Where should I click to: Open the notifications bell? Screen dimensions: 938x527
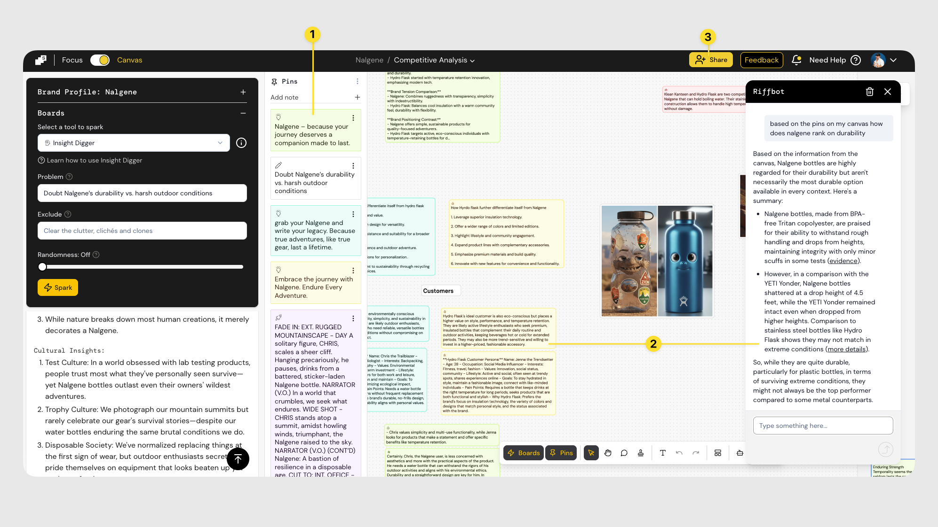point(796,60)
